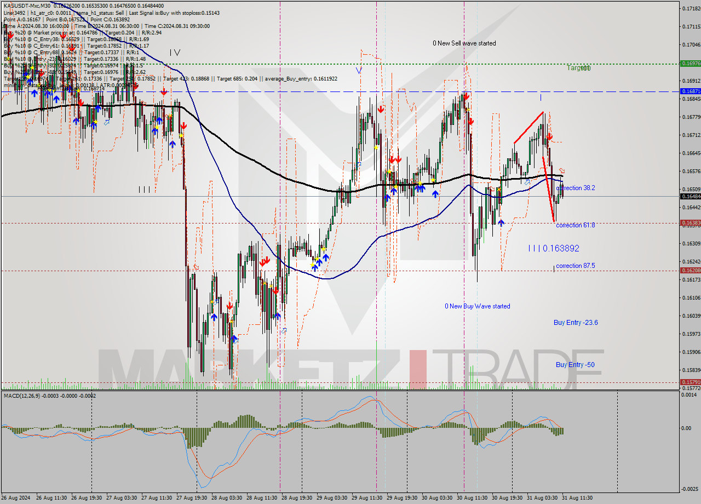
Task: Click the 0.16871 price tag on axis
Action: 690,91
